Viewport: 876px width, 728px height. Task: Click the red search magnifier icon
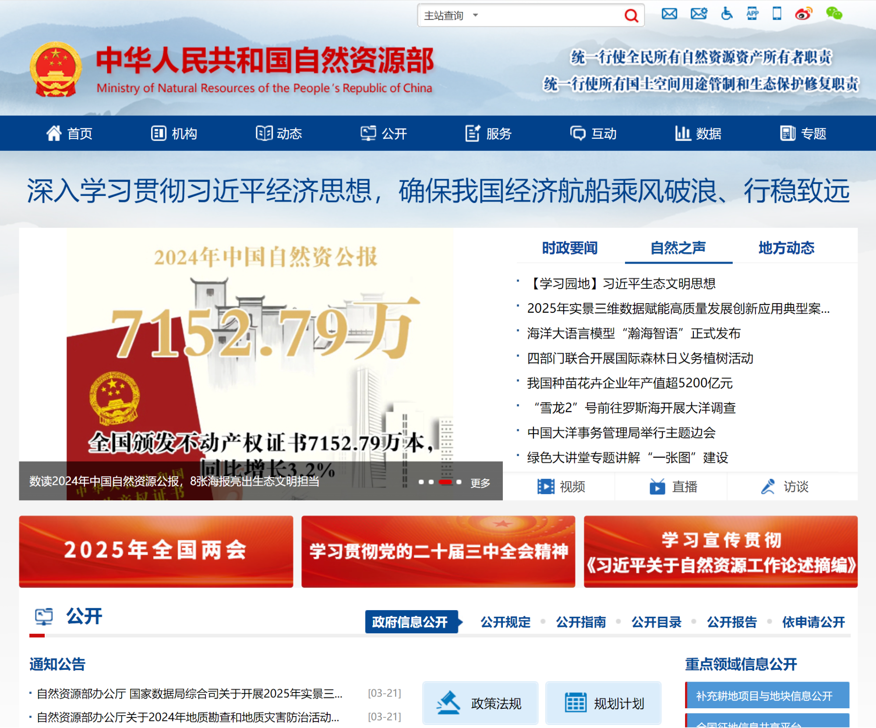click(x=631, y=16)
